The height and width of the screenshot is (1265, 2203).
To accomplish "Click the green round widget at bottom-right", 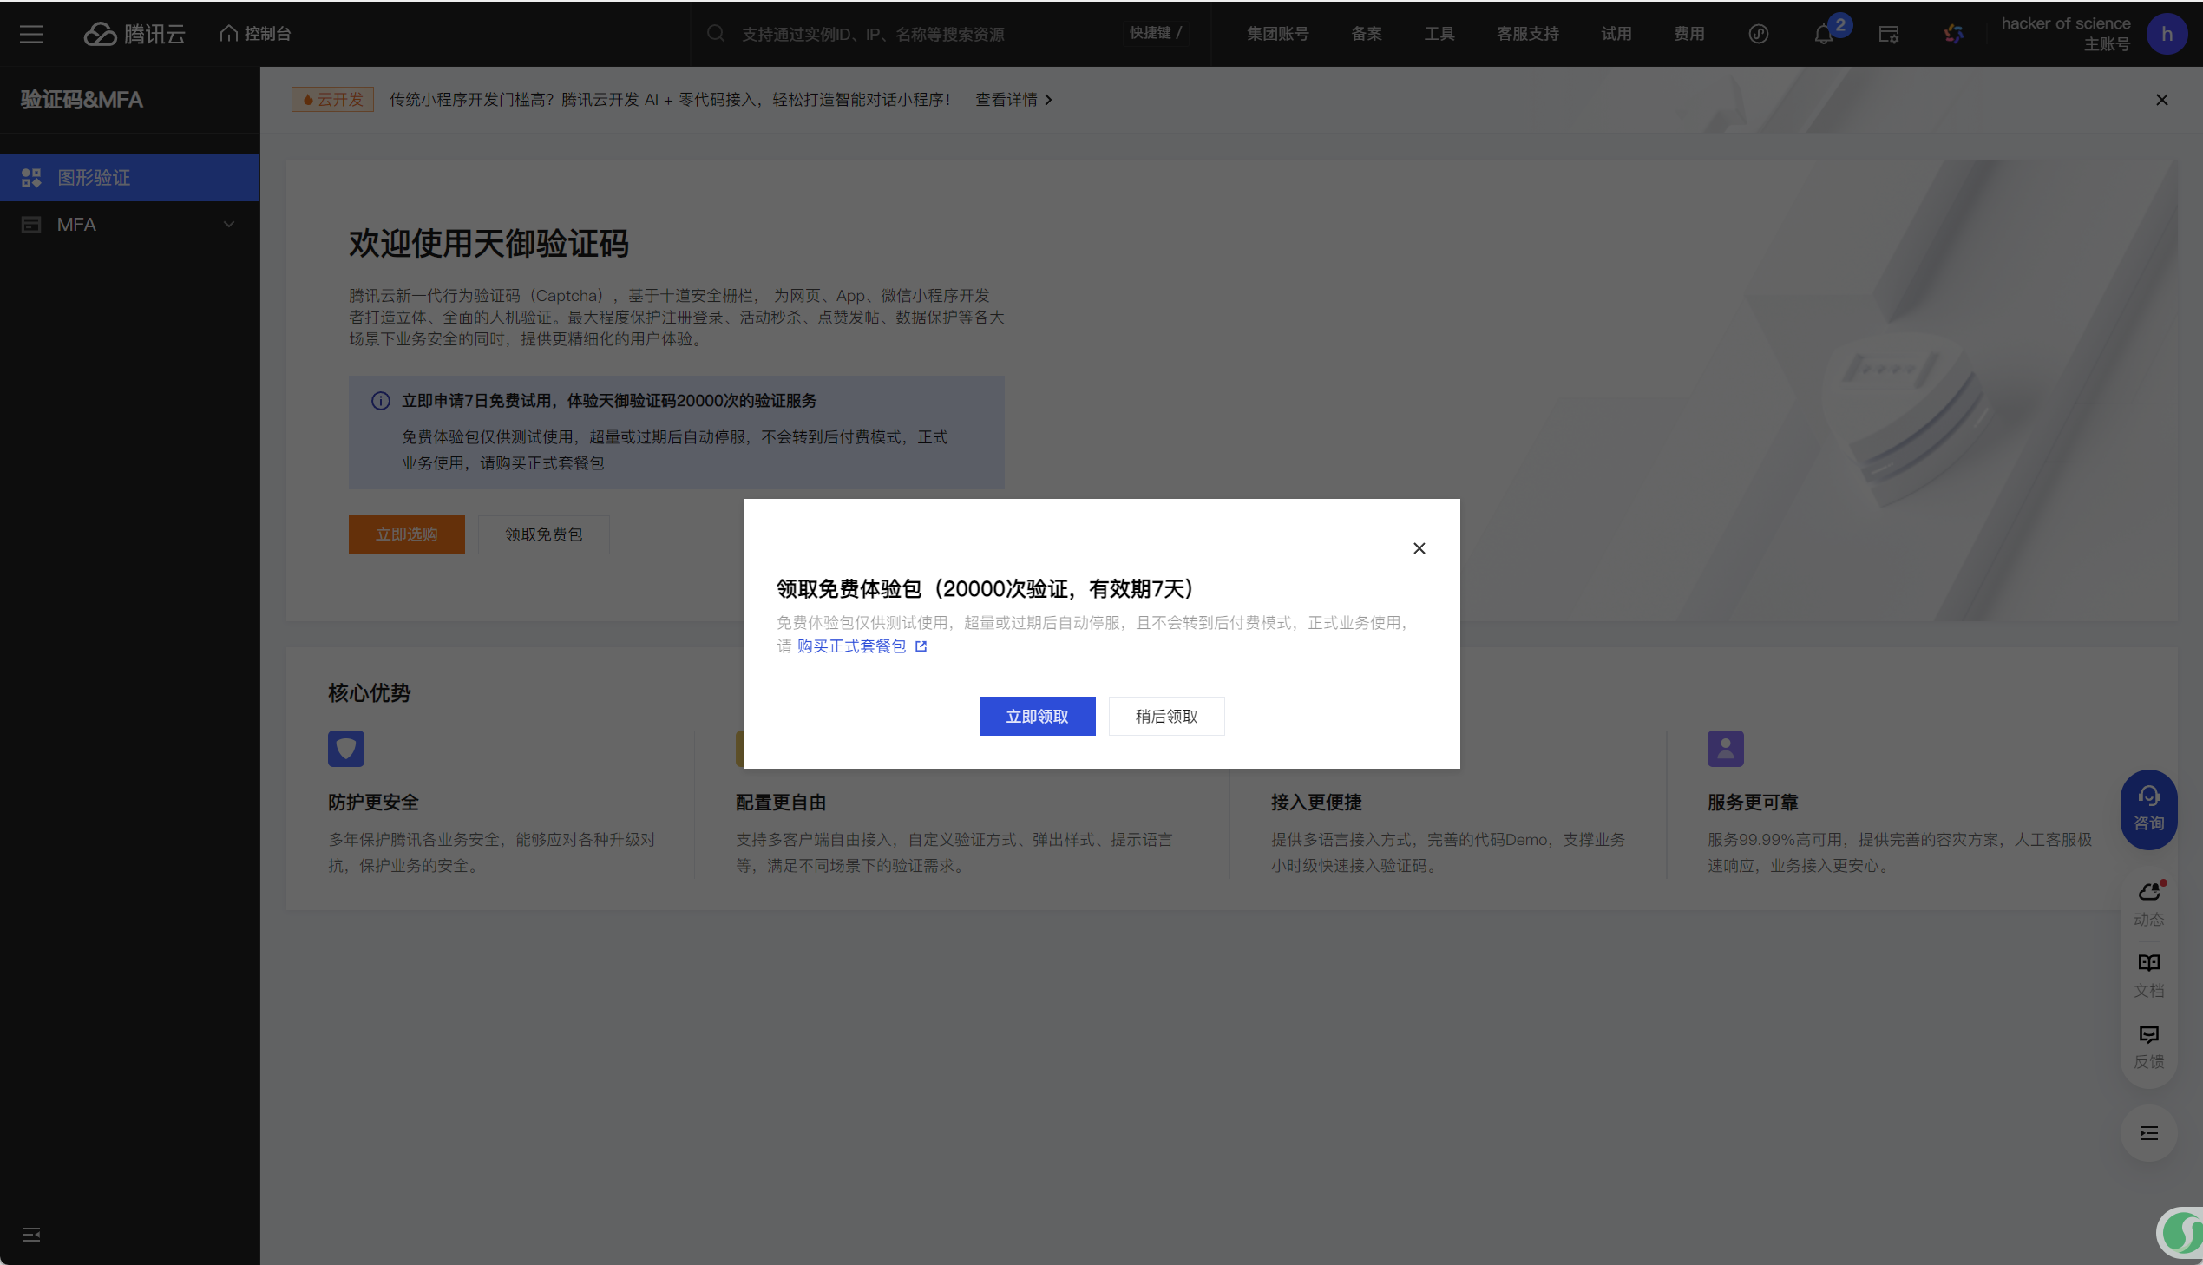I will coord(2180,1233).
